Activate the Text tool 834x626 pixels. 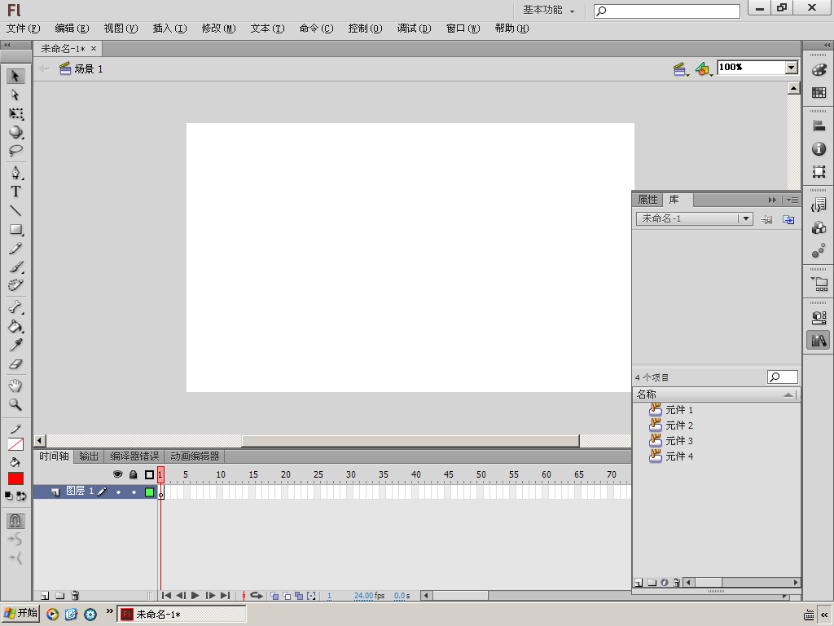[x=15, y=192]
